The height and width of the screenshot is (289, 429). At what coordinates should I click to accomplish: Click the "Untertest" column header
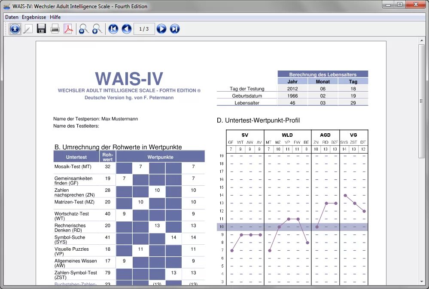tap(76, 157)
